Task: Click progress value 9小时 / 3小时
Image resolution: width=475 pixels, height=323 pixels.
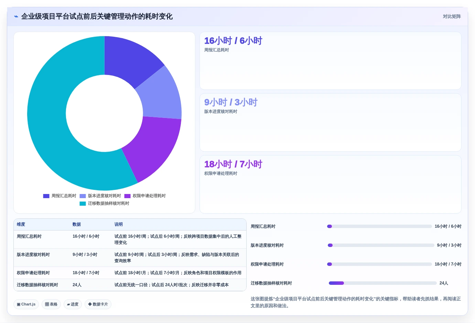Action: 449,245
